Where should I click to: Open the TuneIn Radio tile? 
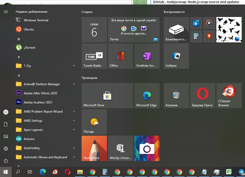tap(94, 56)
